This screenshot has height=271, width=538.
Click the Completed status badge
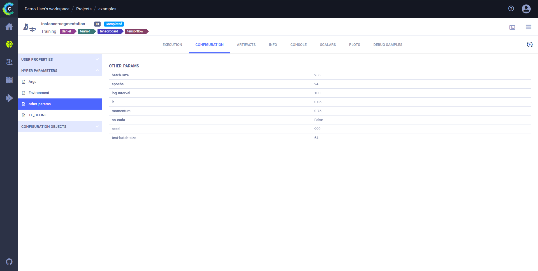click(x=113, y=24)
